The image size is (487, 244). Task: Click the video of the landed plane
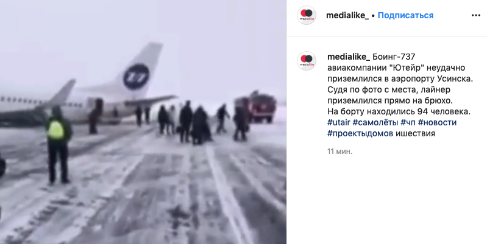(143, 122)
